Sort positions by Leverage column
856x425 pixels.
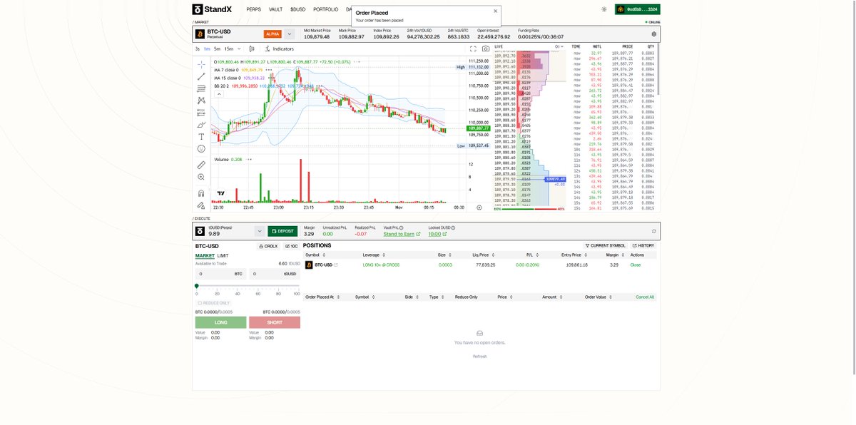click(374, 255)
